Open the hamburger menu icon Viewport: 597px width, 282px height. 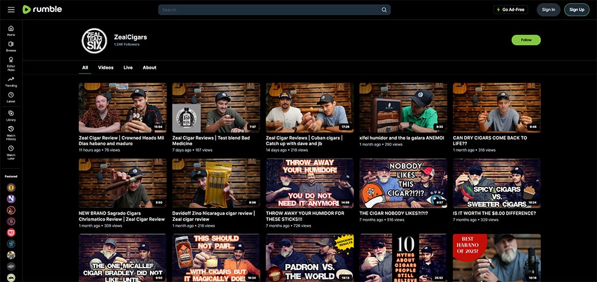tap(11, 10)
